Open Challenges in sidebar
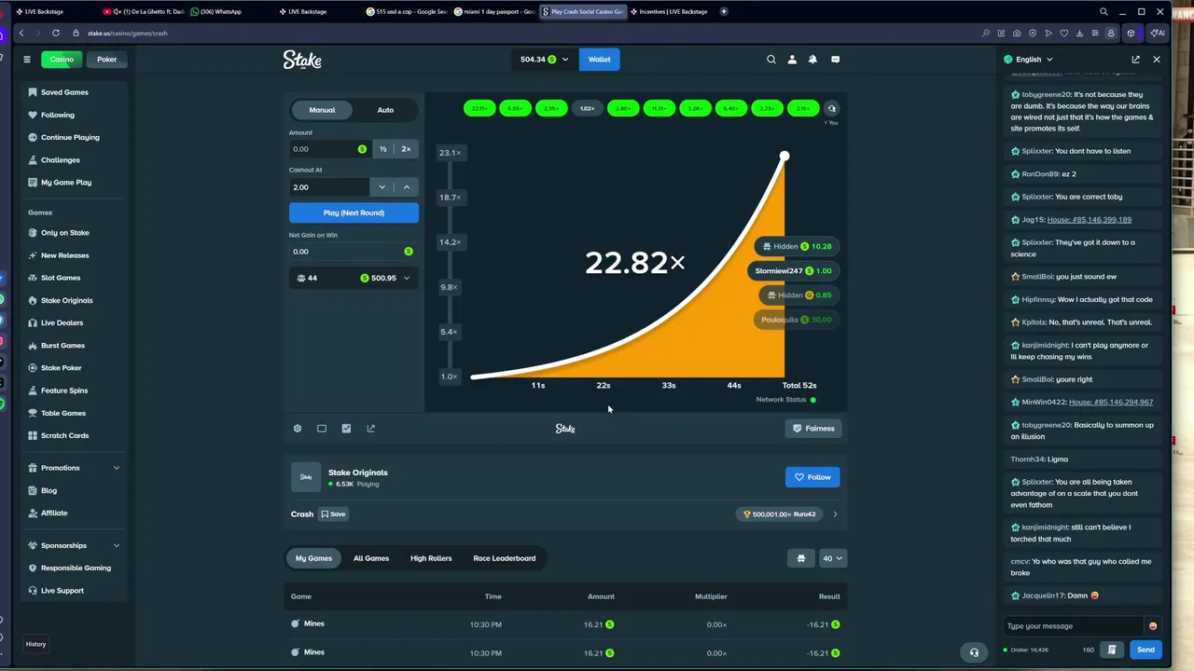Screen dimensions: 1194x671 coord(60,160)
